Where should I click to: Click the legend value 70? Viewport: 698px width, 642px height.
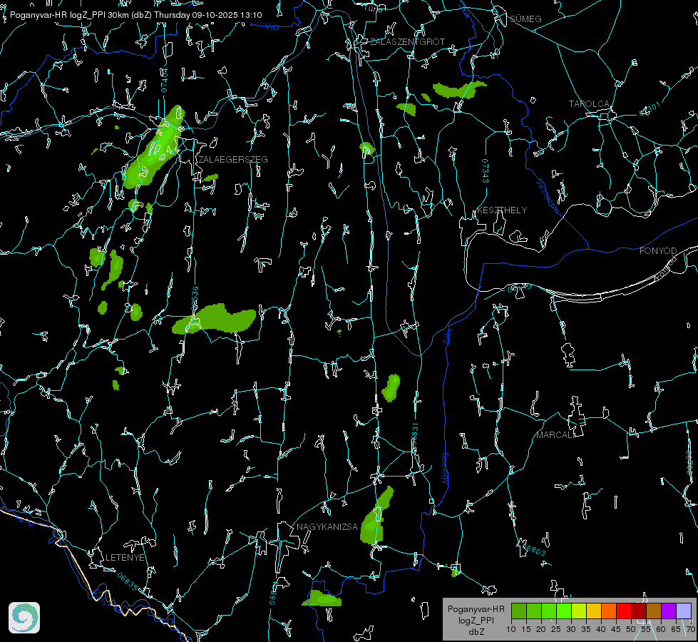pos(691,629)
